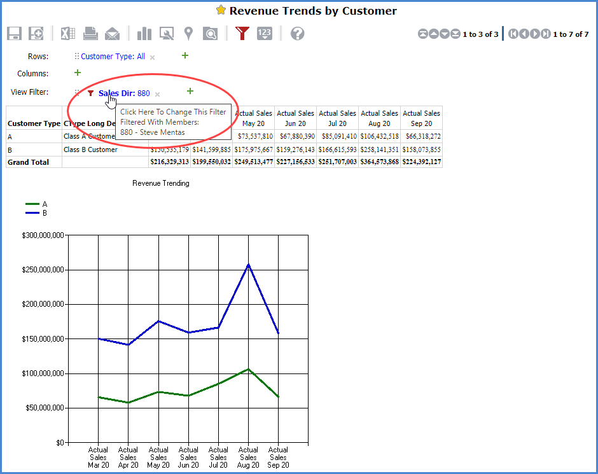Click the Class B Customer table cell

90,150
